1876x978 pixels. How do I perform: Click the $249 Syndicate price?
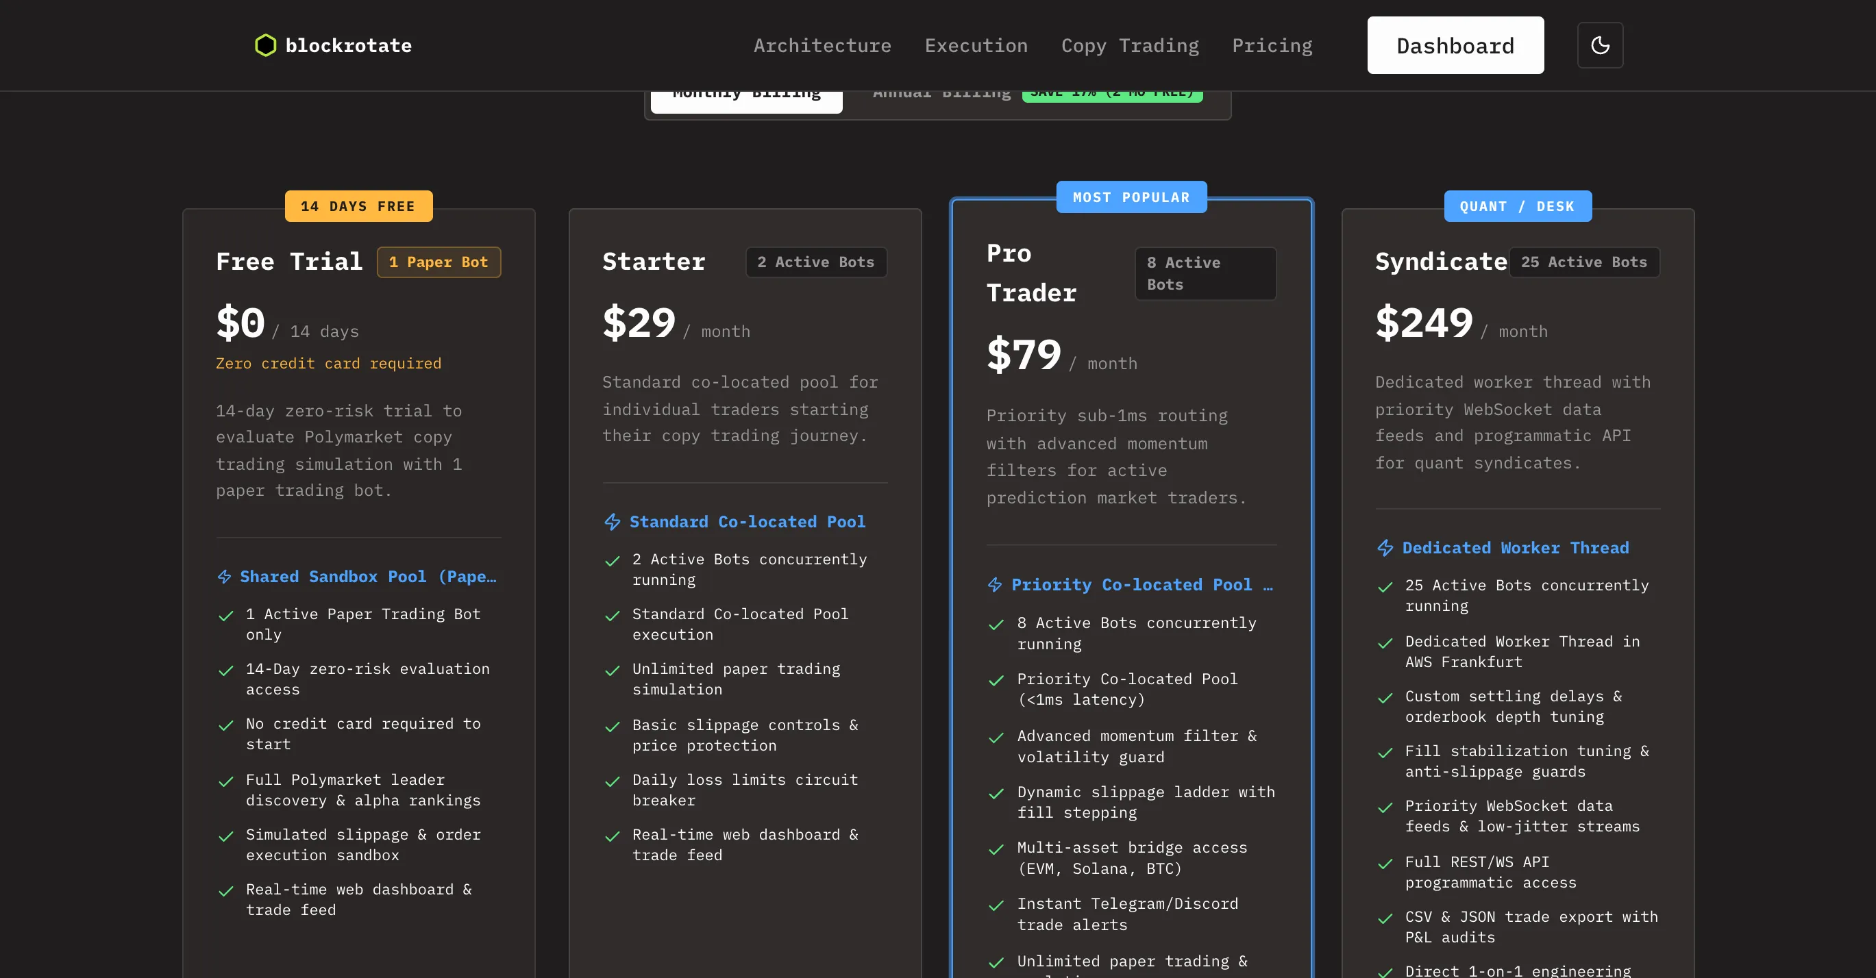click(1424, 323)
